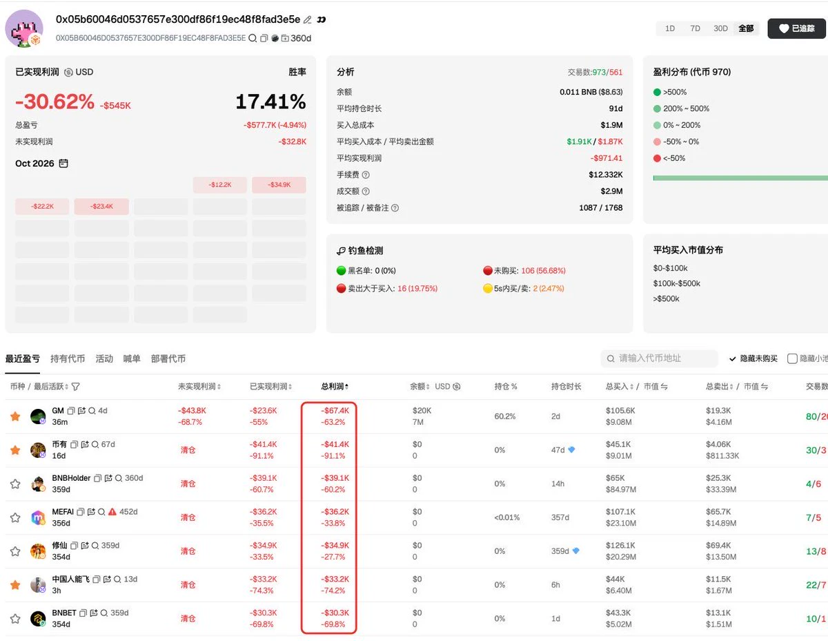Filter tokens with the funnel icon

[76, 387]
